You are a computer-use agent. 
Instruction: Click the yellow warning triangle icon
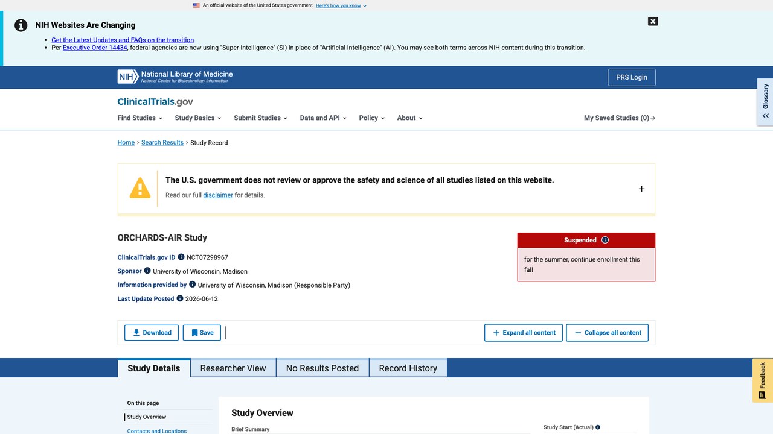[x=140, y=188]
